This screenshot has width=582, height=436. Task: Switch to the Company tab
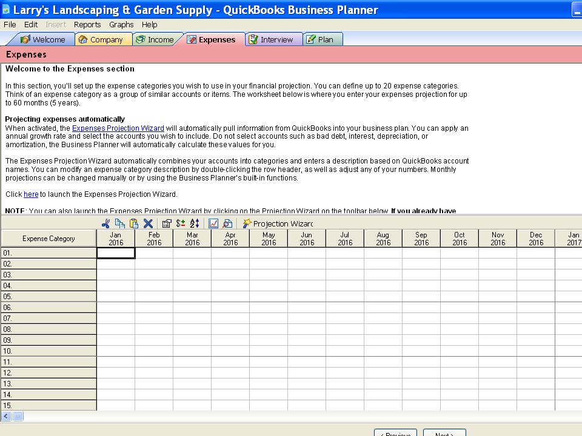click(x=104, y=39)
